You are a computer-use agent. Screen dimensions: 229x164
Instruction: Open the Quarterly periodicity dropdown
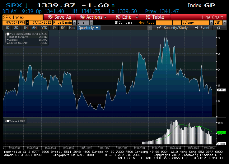89,28
